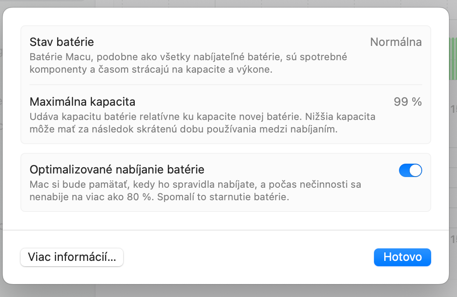This screenshot has height=297, width=457.
Task: Click the green battery chart bars behind dialog
Action: [x=453, y=58]
